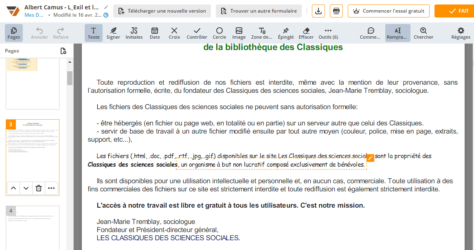Select the Épinglé pin tool

(286, 33)
